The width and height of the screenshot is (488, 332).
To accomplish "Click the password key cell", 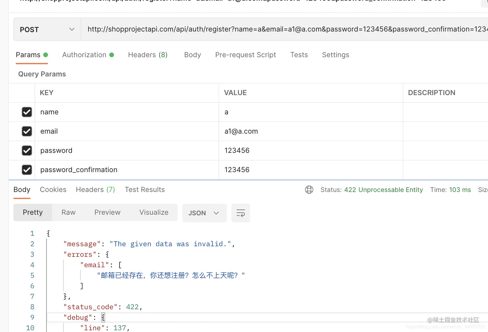I will [x=127, y=151].
